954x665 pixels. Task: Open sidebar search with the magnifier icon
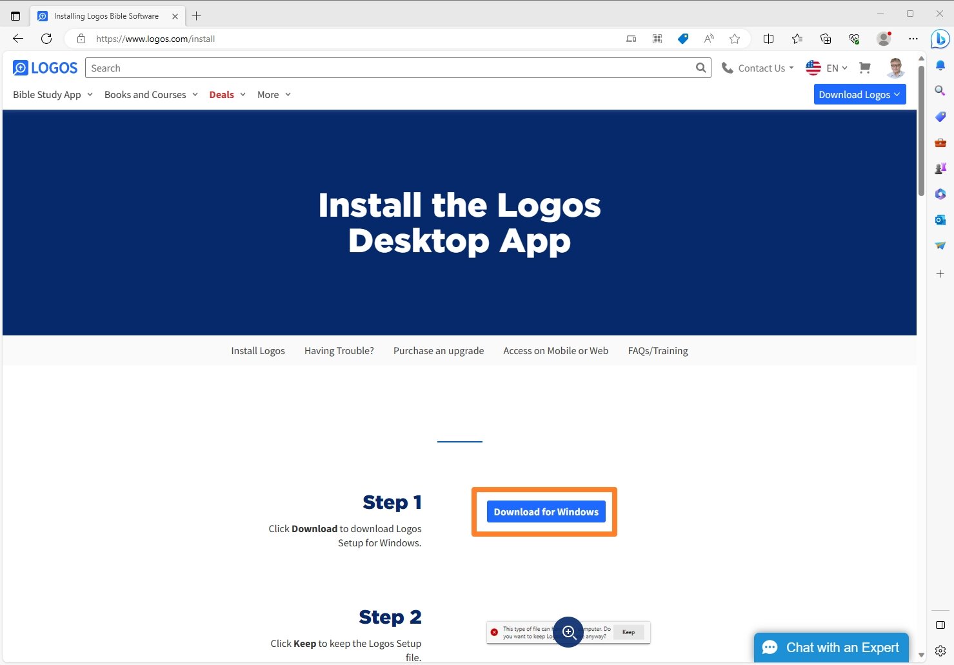940,90
